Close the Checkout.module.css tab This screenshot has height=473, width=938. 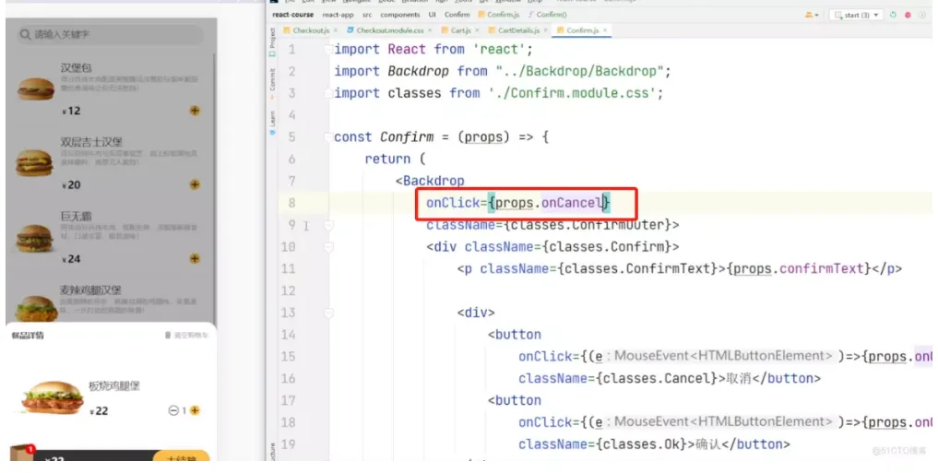click(x=430, y=30)
